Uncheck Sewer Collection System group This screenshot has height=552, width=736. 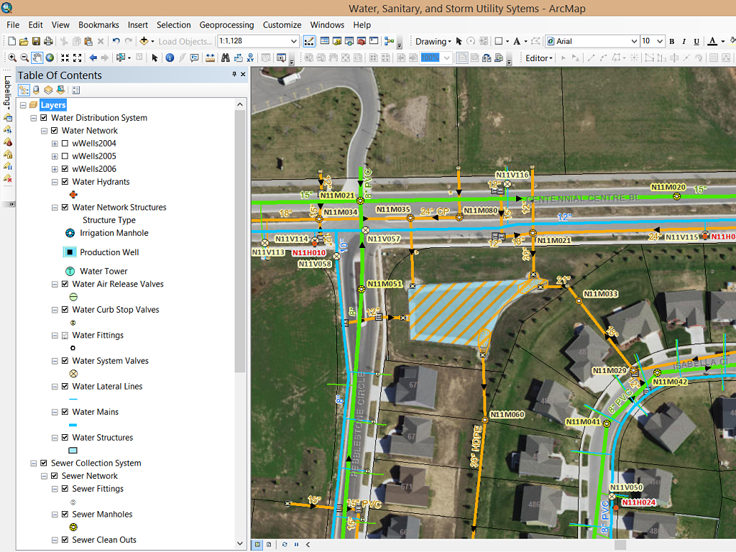click(44, 464)
